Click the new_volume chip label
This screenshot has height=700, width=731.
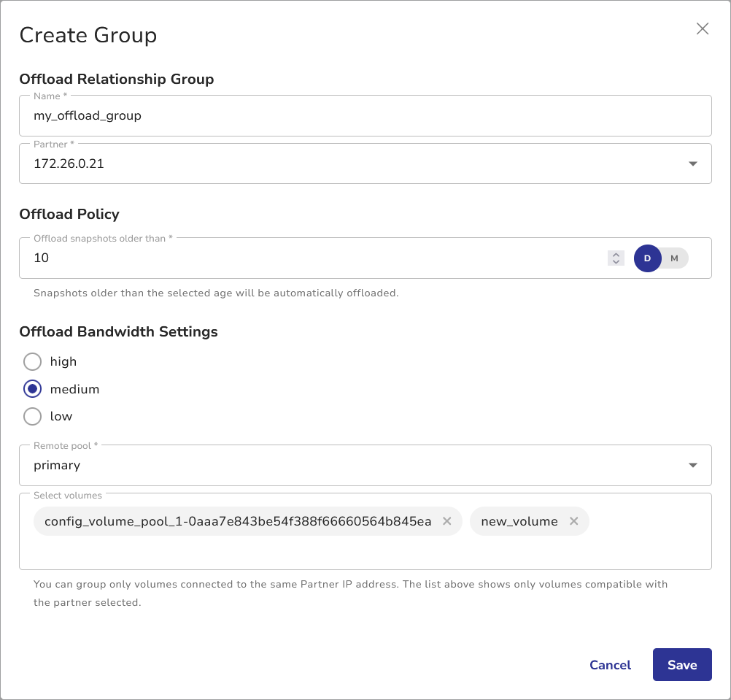click(519, 521)
